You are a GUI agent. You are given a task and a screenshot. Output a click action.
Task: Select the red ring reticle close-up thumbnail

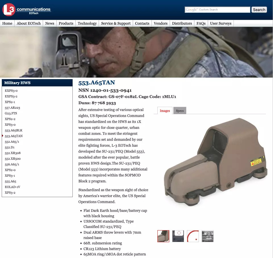[193, 236]
